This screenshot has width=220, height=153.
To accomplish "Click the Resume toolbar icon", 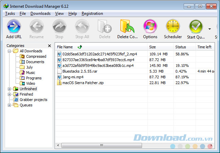I will [x=37, y=26].
